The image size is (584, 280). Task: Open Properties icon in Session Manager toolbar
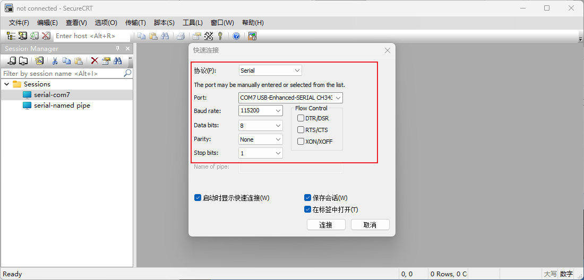pyautogui.click(x=106, y=61)
